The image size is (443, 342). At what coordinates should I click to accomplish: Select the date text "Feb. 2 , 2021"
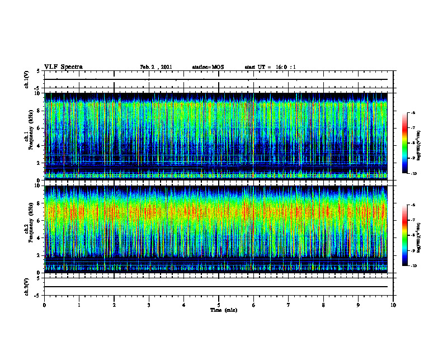pyautogui.click(x=156, y=67)
